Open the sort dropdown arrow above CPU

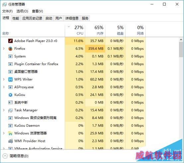tap(69, 27)
